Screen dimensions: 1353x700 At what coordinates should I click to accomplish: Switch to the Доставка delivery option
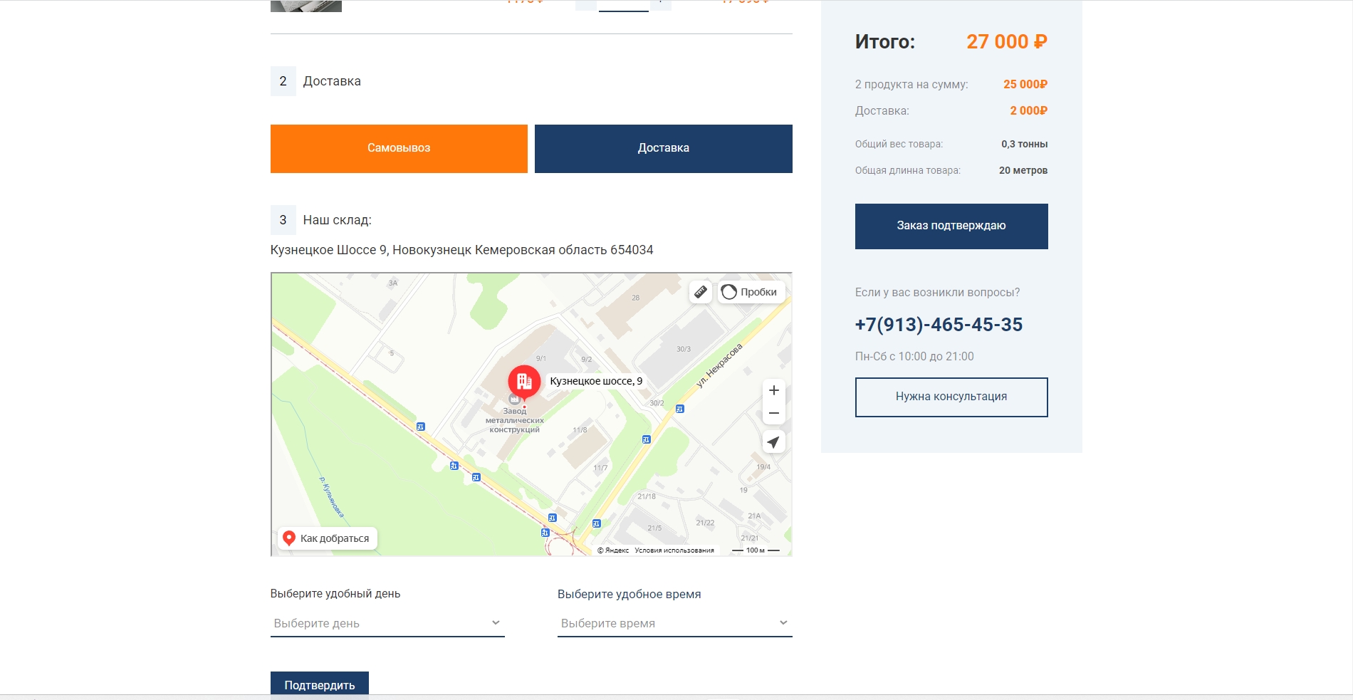(x=663, y=148)
